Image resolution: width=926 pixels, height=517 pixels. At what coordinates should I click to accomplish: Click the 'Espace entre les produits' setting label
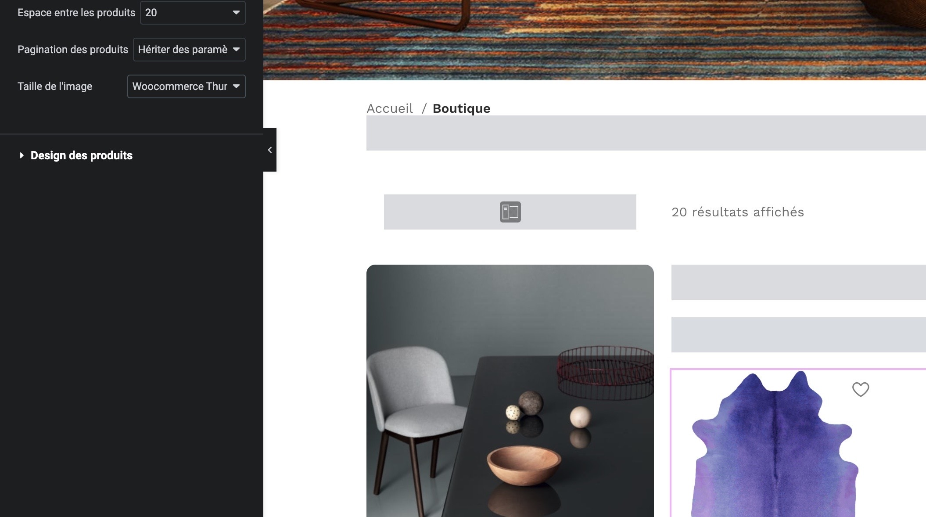coord(76,13)
